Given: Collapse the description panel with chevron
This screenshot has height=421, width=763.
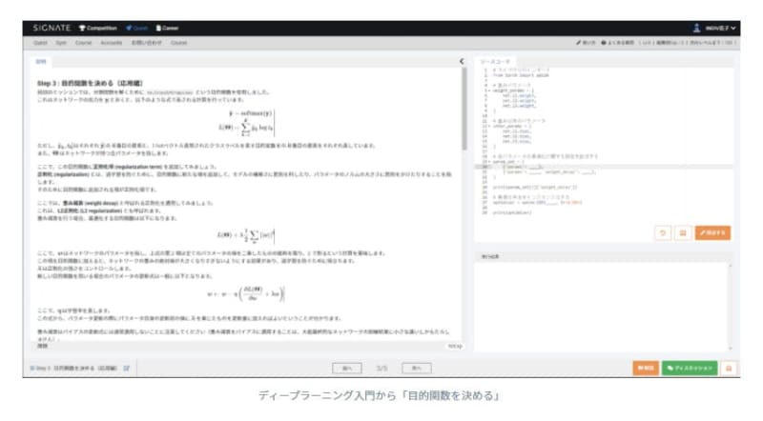Looking at the screenshot, I should click(462, 61).
